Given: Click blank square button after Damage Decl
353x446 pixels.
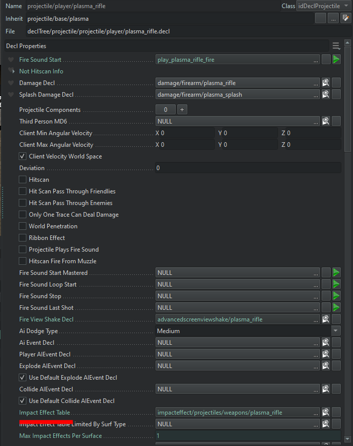Looking at the screenshot, I should 336,83.
